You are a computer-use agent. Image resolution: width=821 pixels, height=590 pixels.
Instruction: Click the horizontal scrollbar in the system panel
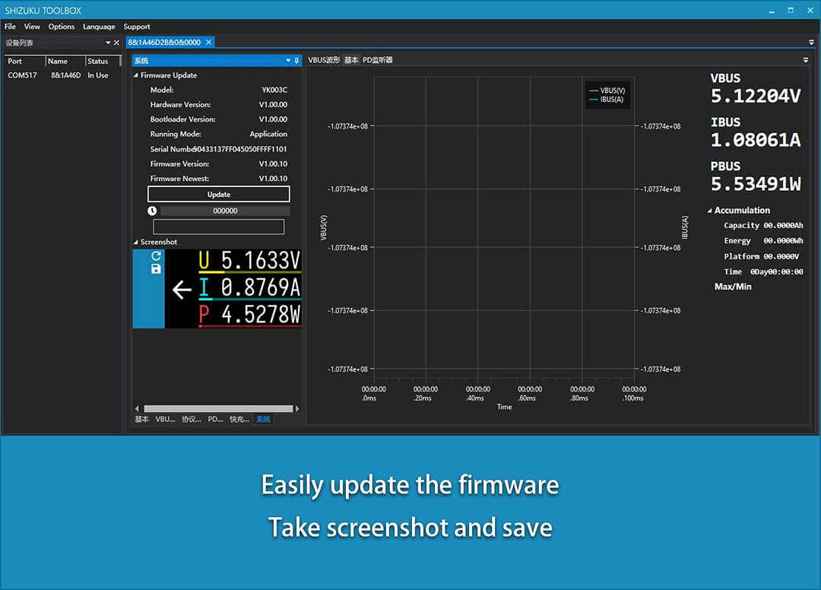pos(218,408)
